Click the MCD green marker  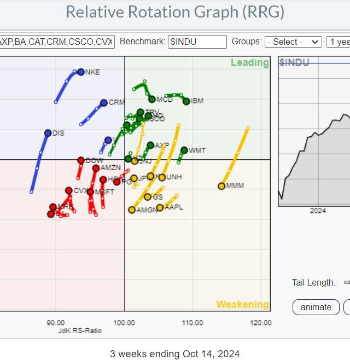pyautogui.click(x=152, y=99)
